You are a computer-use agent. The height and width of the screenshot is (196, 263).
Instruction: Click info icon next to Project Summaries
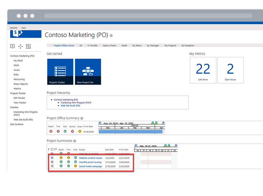click(x=75, y=141)
